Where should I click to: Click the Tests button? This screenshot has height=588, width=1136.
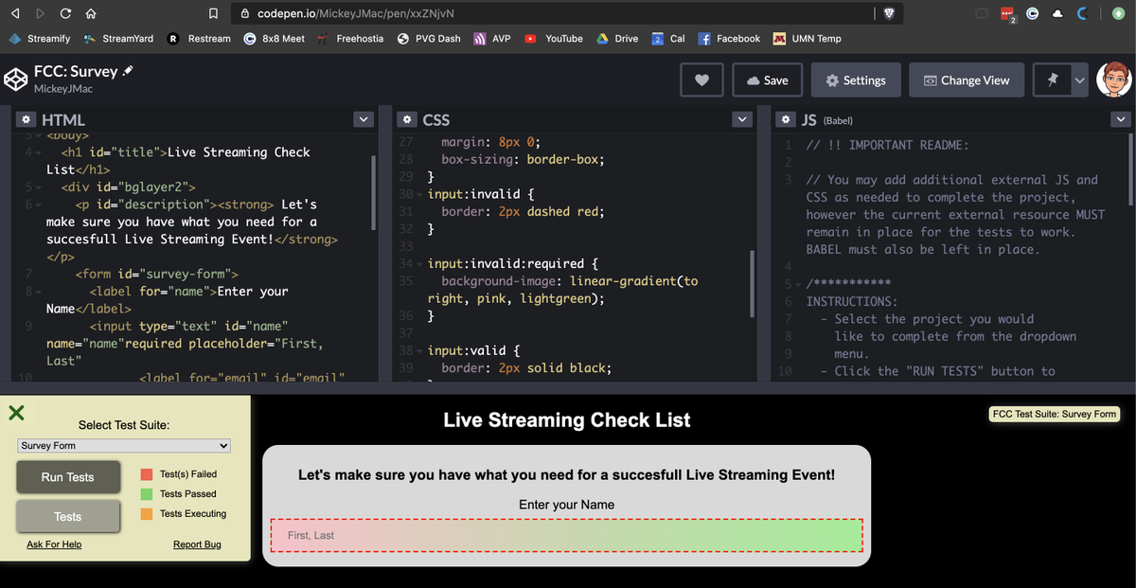click(x=68, y=516)
